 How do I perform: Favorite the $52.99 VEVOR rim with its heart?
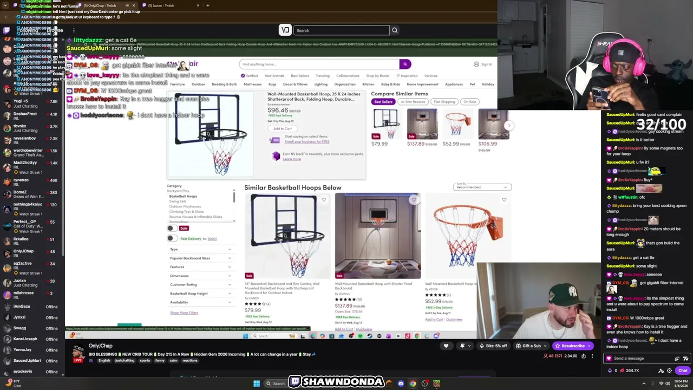coord(504,199)
